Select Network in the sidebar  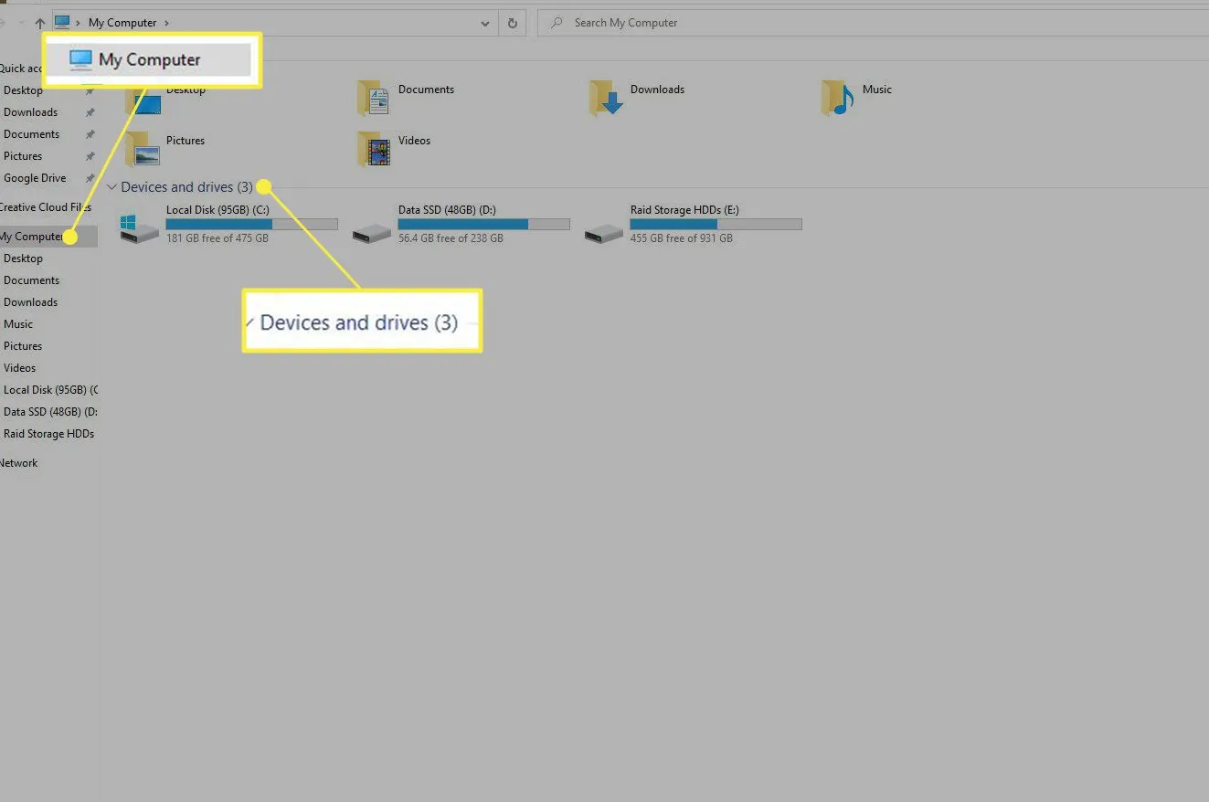pos(18,462)
